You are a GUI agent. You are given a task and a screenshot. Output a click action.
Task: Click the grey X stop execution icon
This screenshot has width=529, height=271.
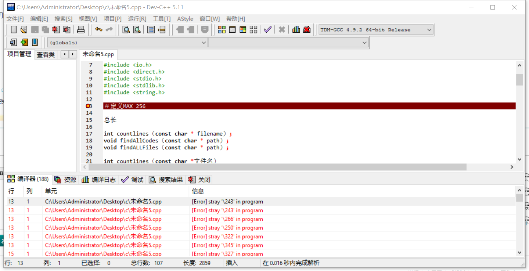(282, 30)
